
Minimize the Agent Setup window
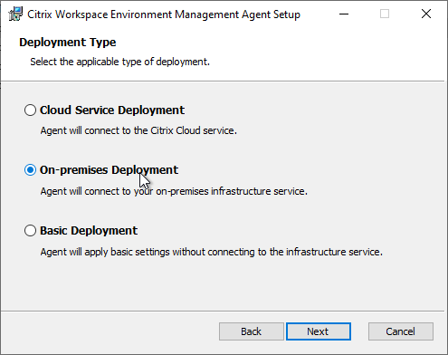pyautogui.click(x=344, y=14)
